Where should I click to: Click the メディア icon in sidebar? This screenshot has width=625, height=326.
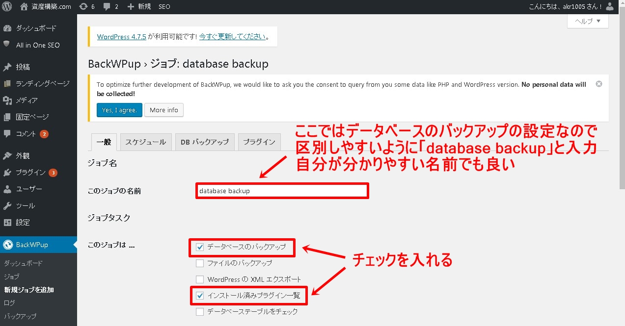[x=7, y=100]
